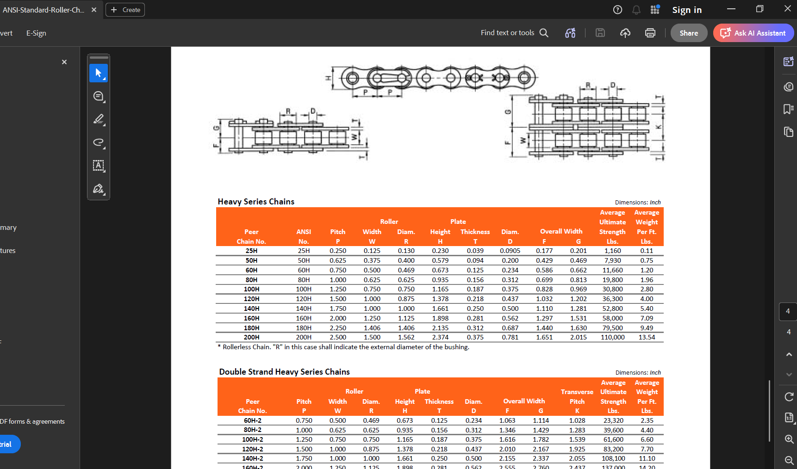Open AI assistant panel icon in the right sidebar
Image resolution: width=797 pixels, height=469 pixels.
[789, 62]
